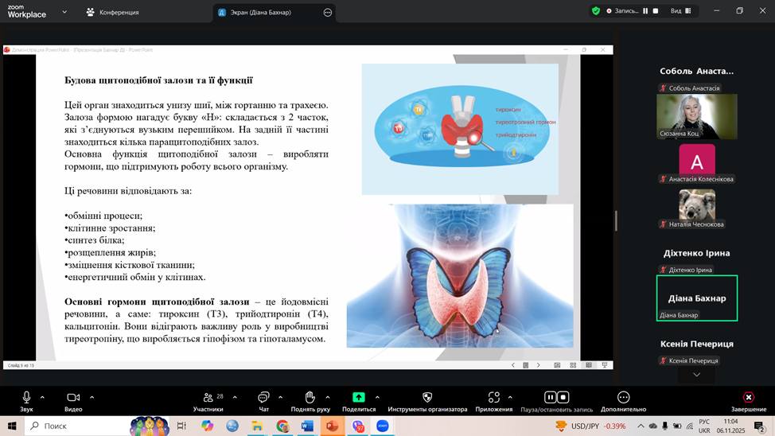
Task: Open the Participants (Участники) list
Action: click(x=208, y=398)
